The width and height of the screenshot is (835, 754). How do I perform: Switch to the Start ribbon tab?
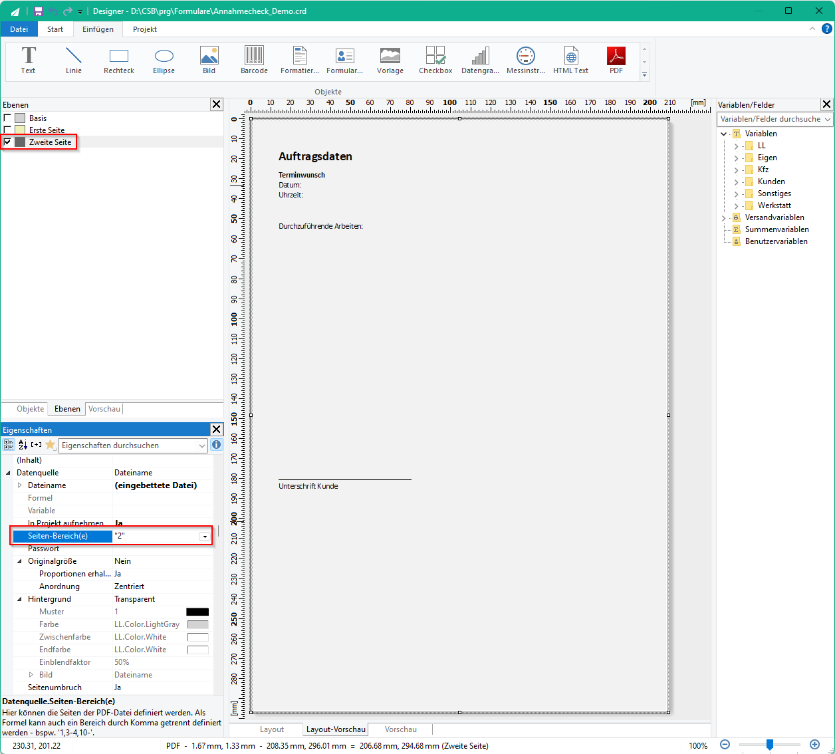pos(55,29)
